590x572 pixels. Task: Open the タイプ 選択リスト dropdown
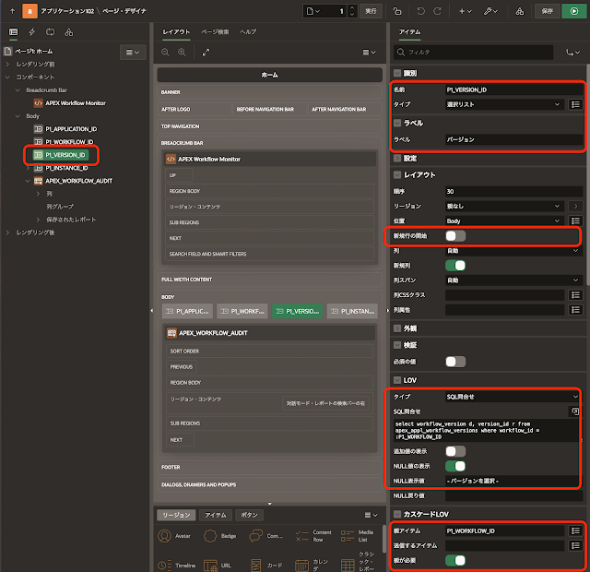click(503, 104)
